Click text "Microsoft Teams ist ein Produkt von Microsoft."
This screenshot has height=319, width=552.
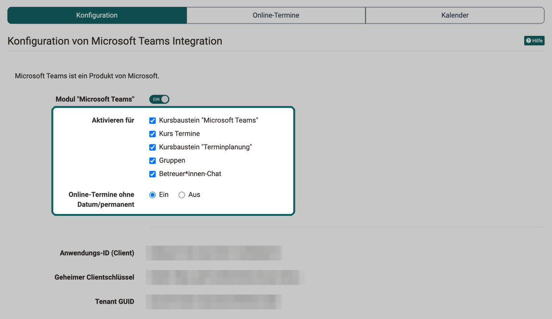click(87, 76)
